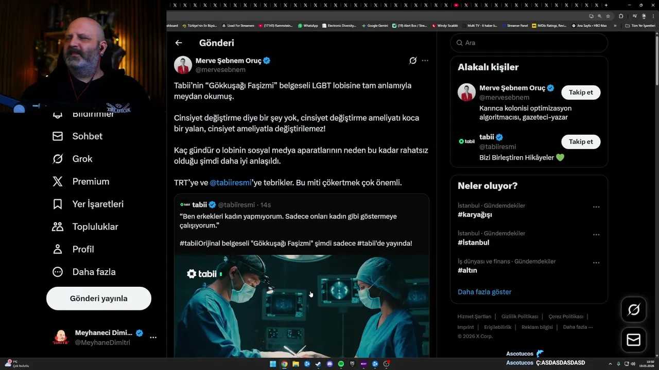Open WhatsApp bookmark in bookmarks bar
The height and width of the screenshot is (370, 659).
click(x=308, y=26)
